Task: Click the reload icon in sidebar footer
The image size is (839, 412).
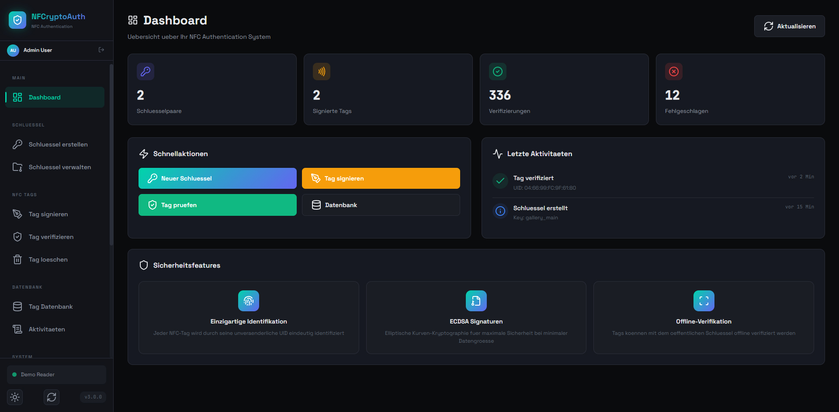Action: click(x=52, y=397)
